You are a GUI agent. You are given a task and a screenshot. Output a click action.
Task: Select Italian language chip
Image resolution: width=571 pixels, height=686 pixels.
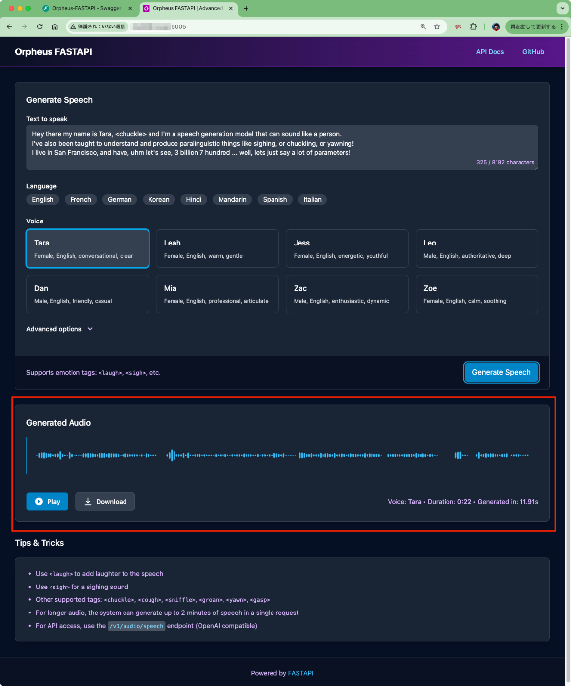click(x=312, y=199)
